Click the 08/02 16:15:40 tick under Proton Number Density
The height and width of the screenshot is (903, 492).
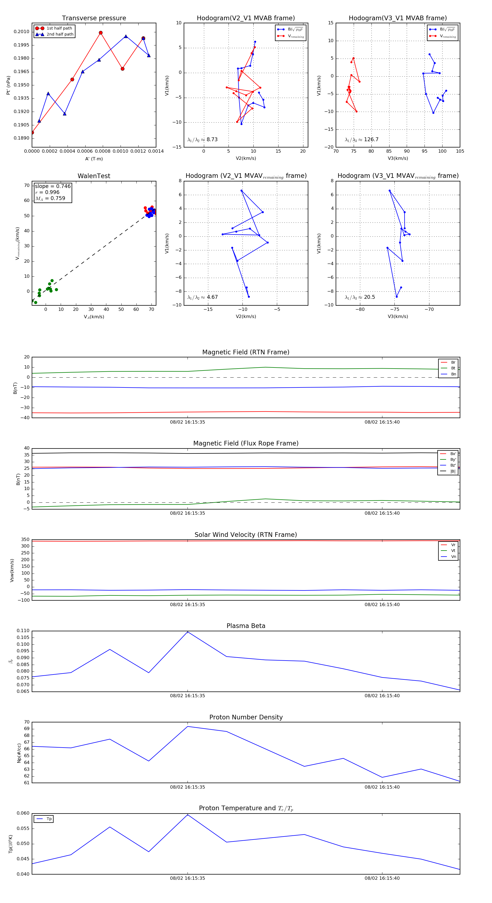[x=382, y=787]
